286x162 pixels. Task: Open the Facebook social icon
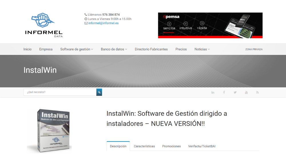click(224, 92)
